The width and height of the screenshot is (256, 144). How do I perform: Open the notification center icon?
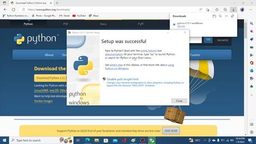[x=250, y=140]
